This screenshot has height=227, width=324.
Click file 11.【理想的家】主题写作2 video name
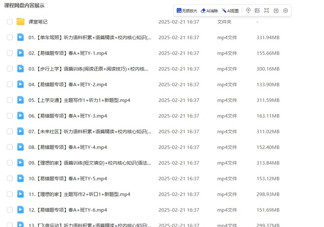(79, 194)
